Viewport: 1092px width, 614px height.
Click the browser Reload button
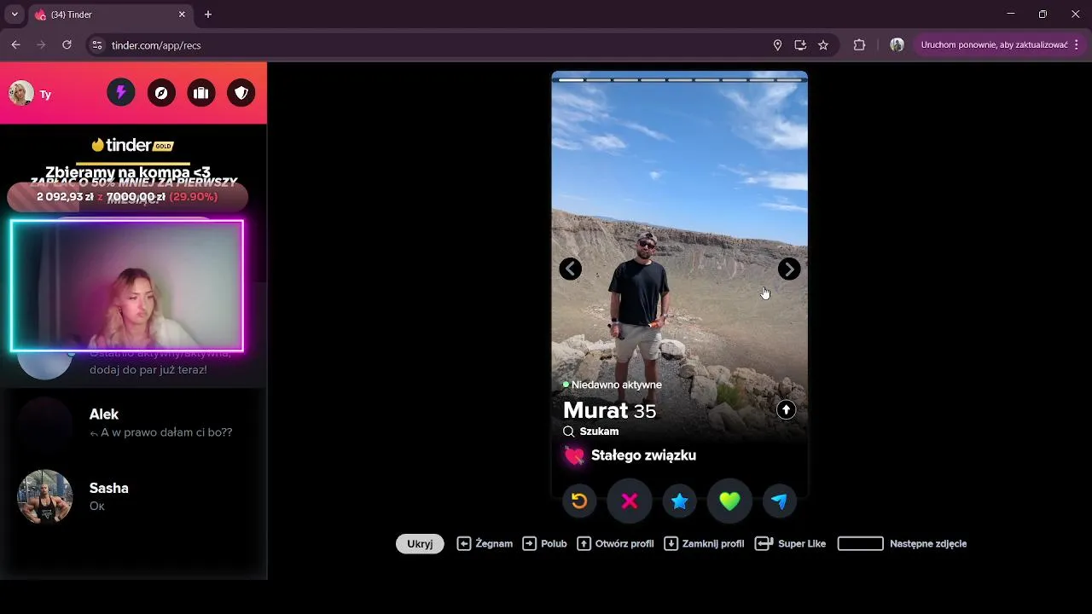coord(67,45)
